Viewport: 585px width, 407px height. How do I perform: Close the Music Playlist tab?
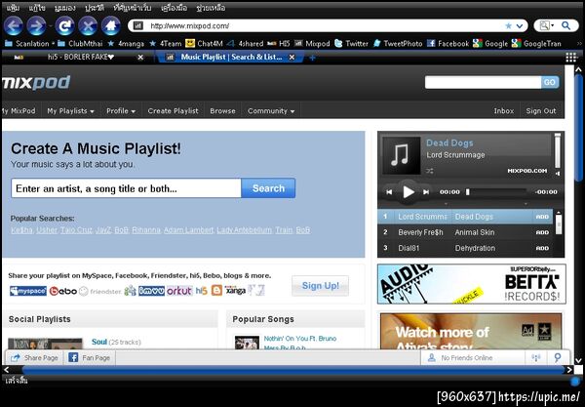[x=292, y=58]
